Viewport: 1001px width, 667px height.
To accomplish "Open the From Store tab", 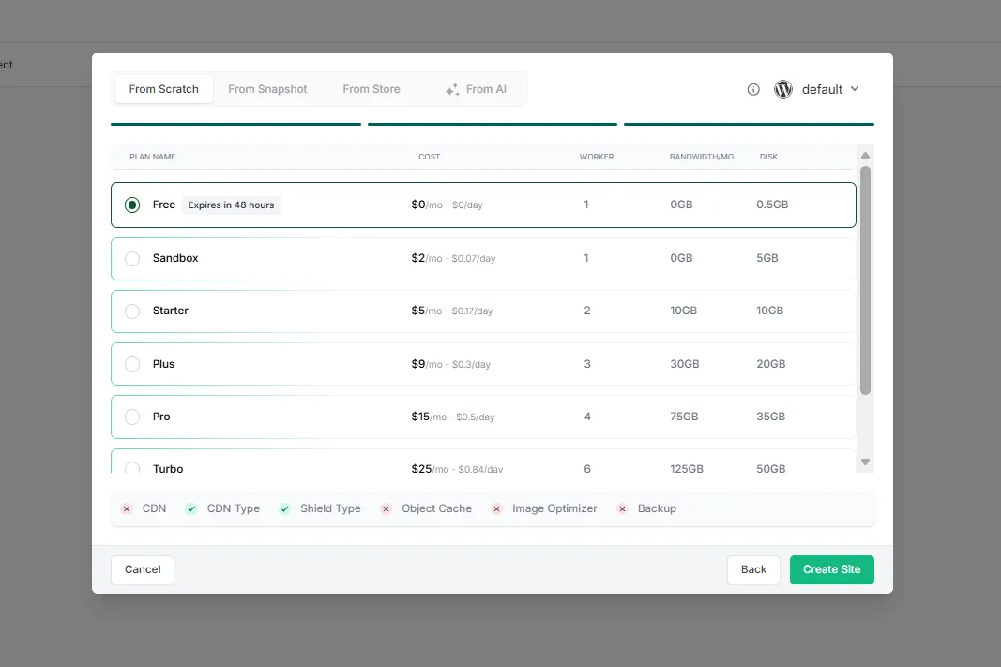I will coord(372,89).
